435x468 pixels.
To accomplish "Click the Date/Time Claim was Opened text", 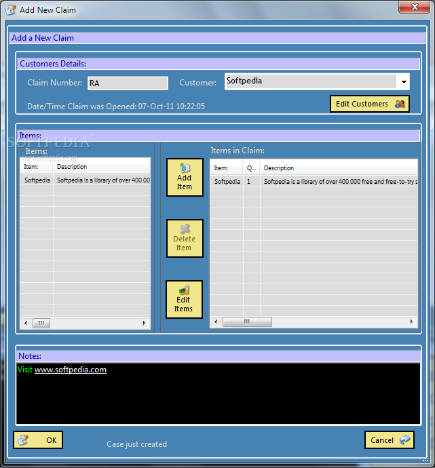I will click(x=116, y=106).
